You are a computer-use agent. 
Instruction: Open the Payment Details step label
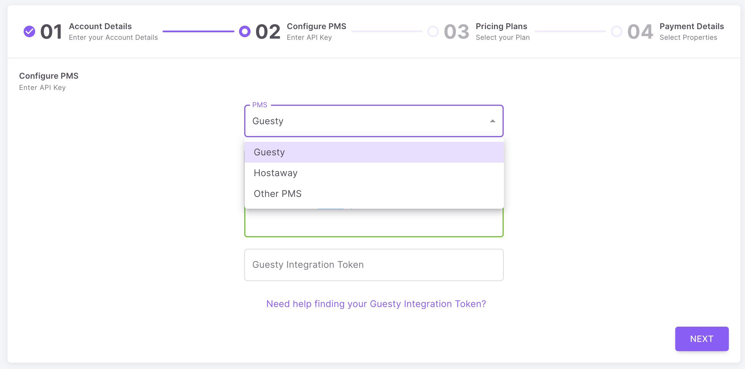[x=691, y=26]
